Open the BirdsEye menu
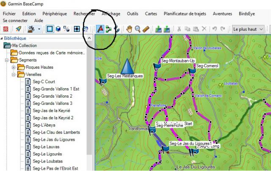The image size is (271, 171). tap(247, 14)
